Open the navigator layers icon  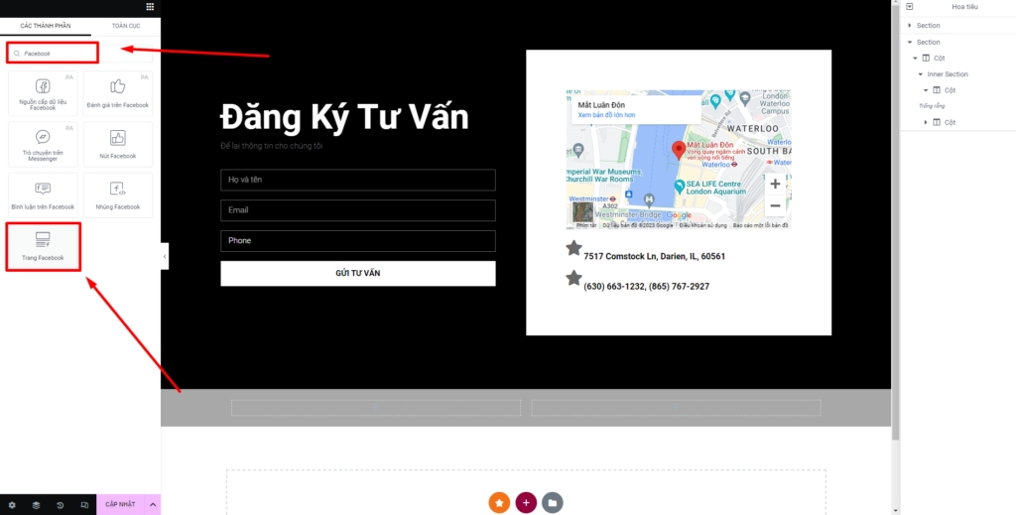tap(36, 505)
